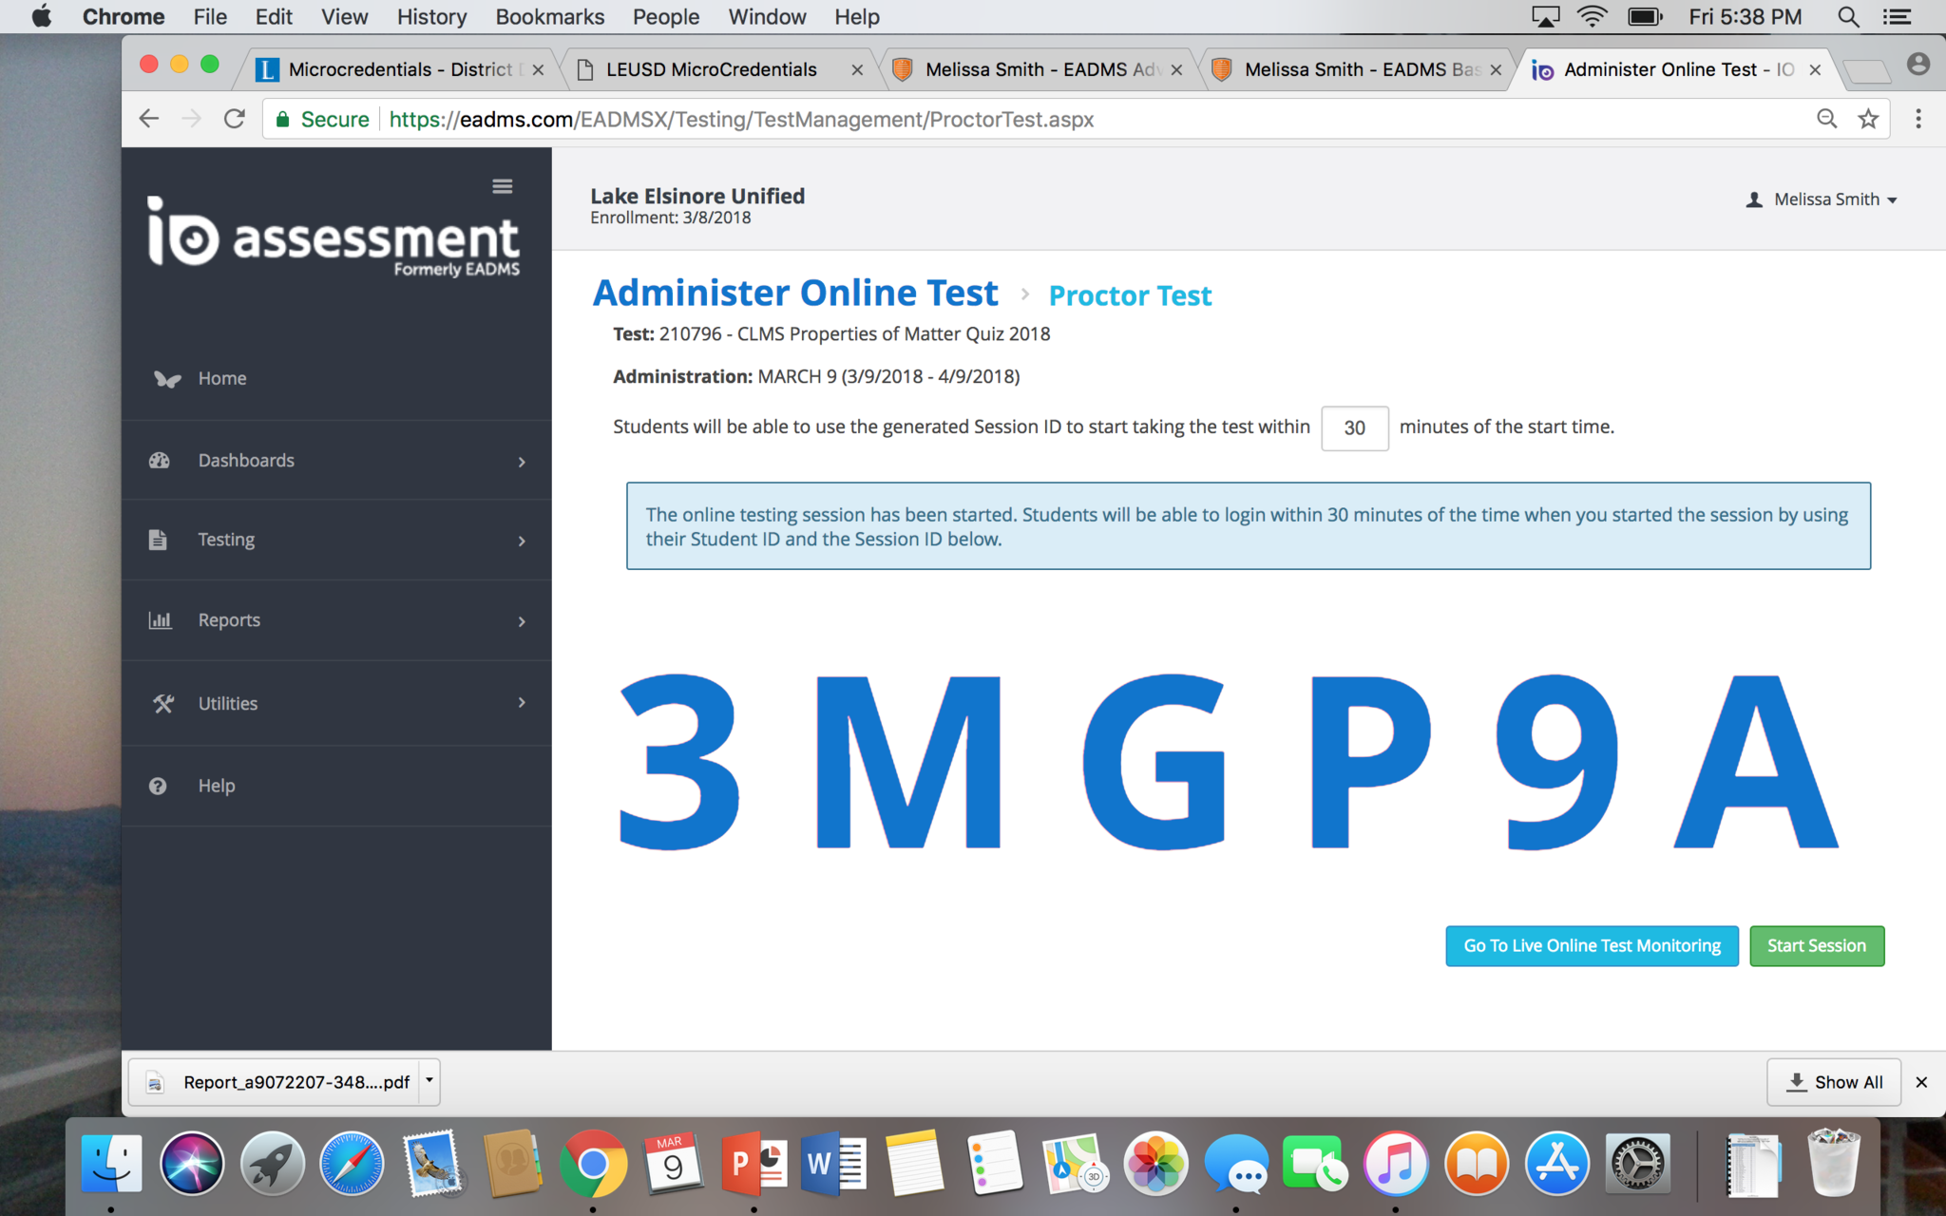Image resolution: width=1946 pixels, height=1216 pixels.
Task: Click the Reports bar chart icon
Action: 160,620
